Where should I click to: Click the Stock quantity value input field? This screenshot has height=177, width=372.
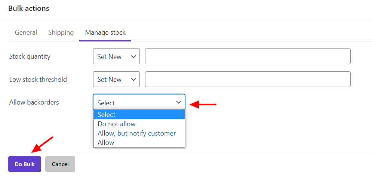(x=248, y=56)
